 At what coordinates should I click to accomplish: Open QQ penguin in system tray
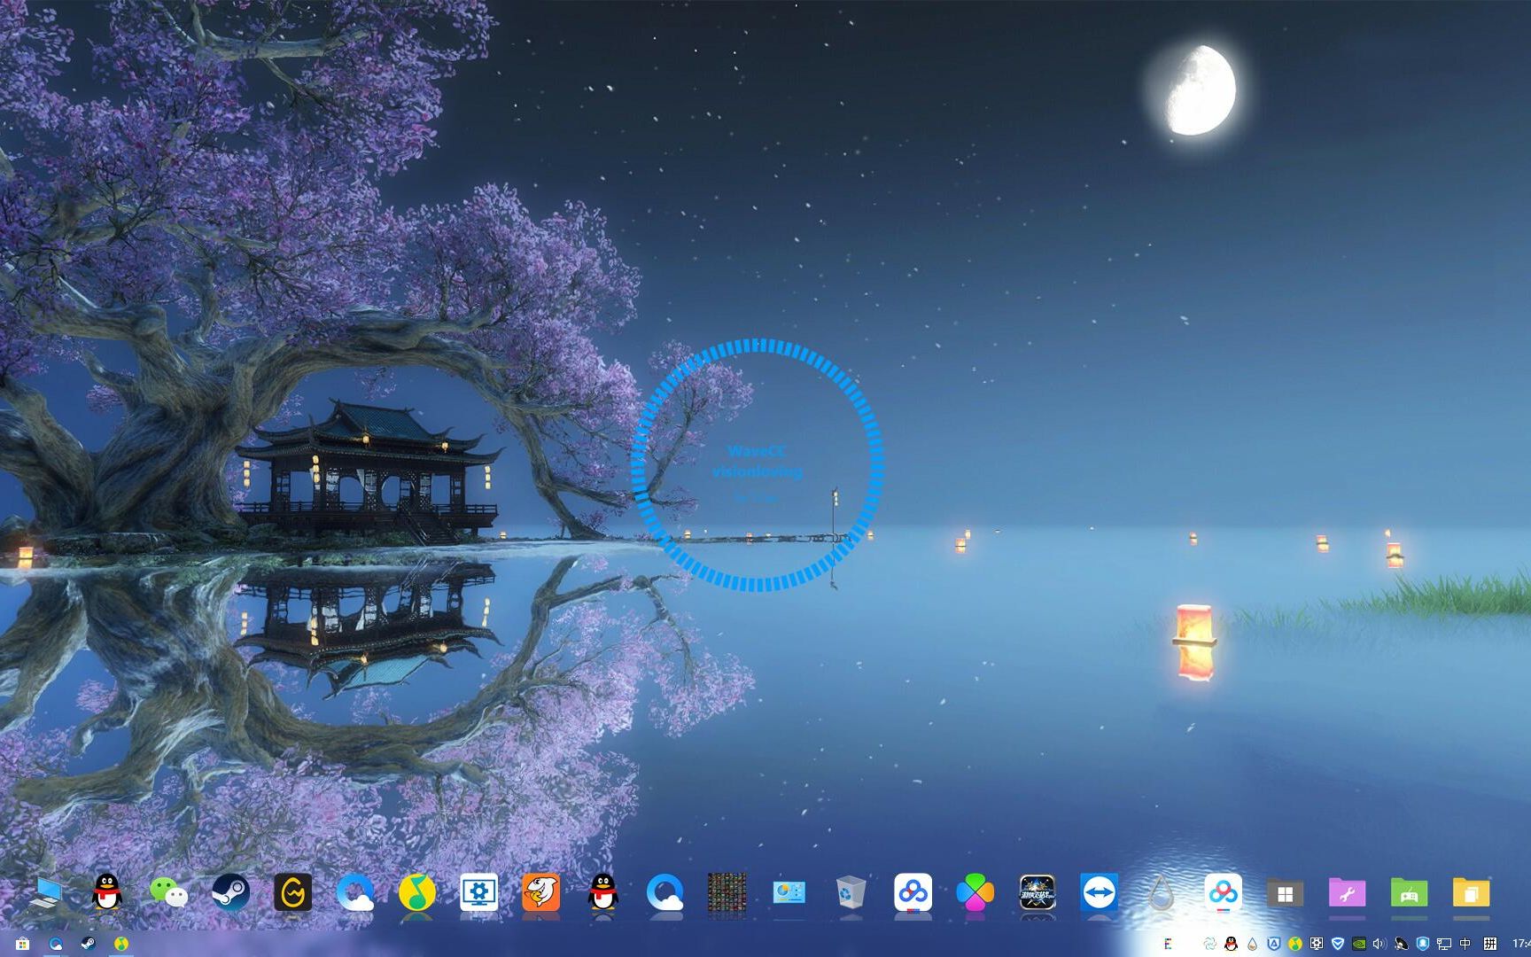(1231, 945)
